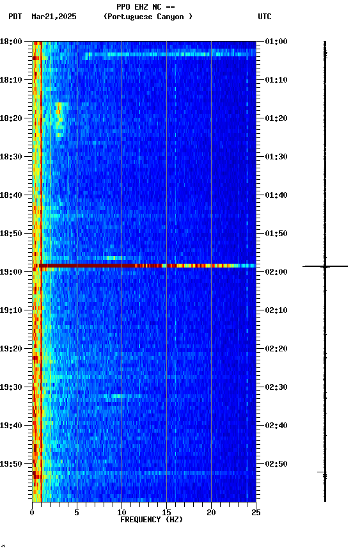Click the "01:50" UTC time label
The width and height of the screenshot is (353, 553).
pyautogui.click(x=276, y=234)
